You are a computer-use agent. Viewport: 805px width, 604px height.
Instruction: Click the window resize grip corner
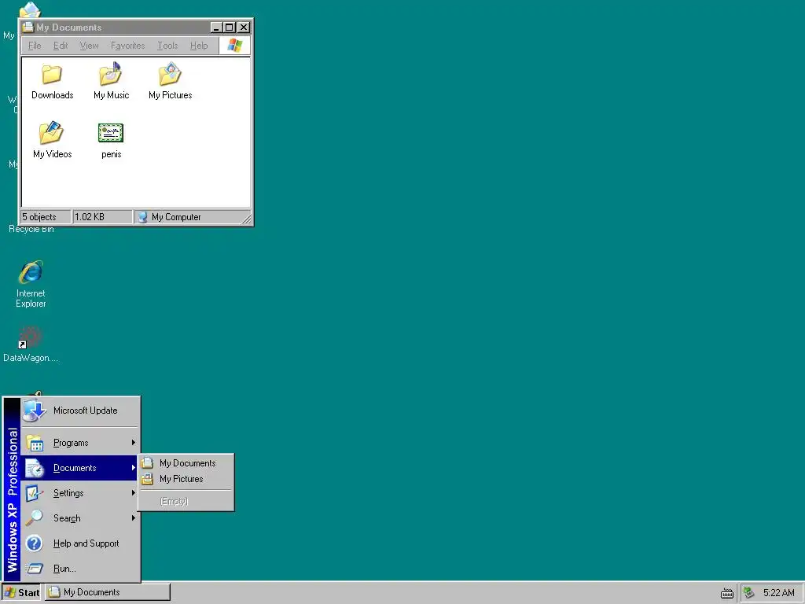point(246,219)
